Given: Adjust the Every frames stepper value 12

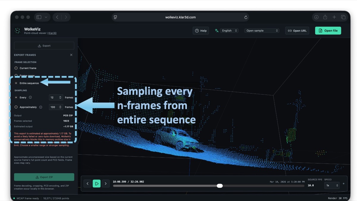Looking at the screenshot, I should tap(56, 97).
